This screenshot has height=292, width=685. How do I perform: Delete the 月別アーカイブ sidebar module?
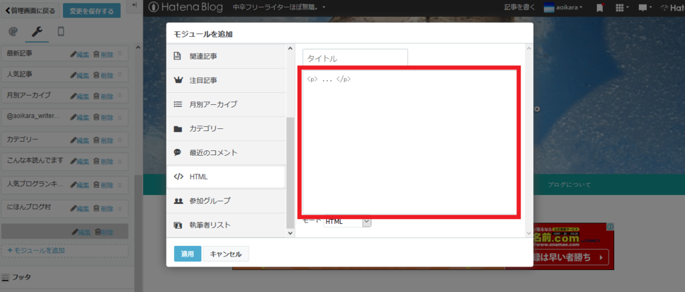pos(103,96)
